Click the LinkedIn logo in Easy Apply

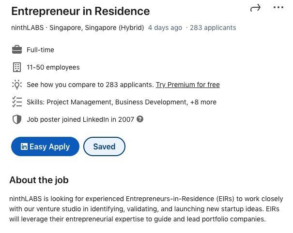[24, 146]
